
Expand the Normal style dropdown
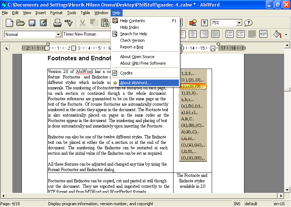click(x=58, y=34)
